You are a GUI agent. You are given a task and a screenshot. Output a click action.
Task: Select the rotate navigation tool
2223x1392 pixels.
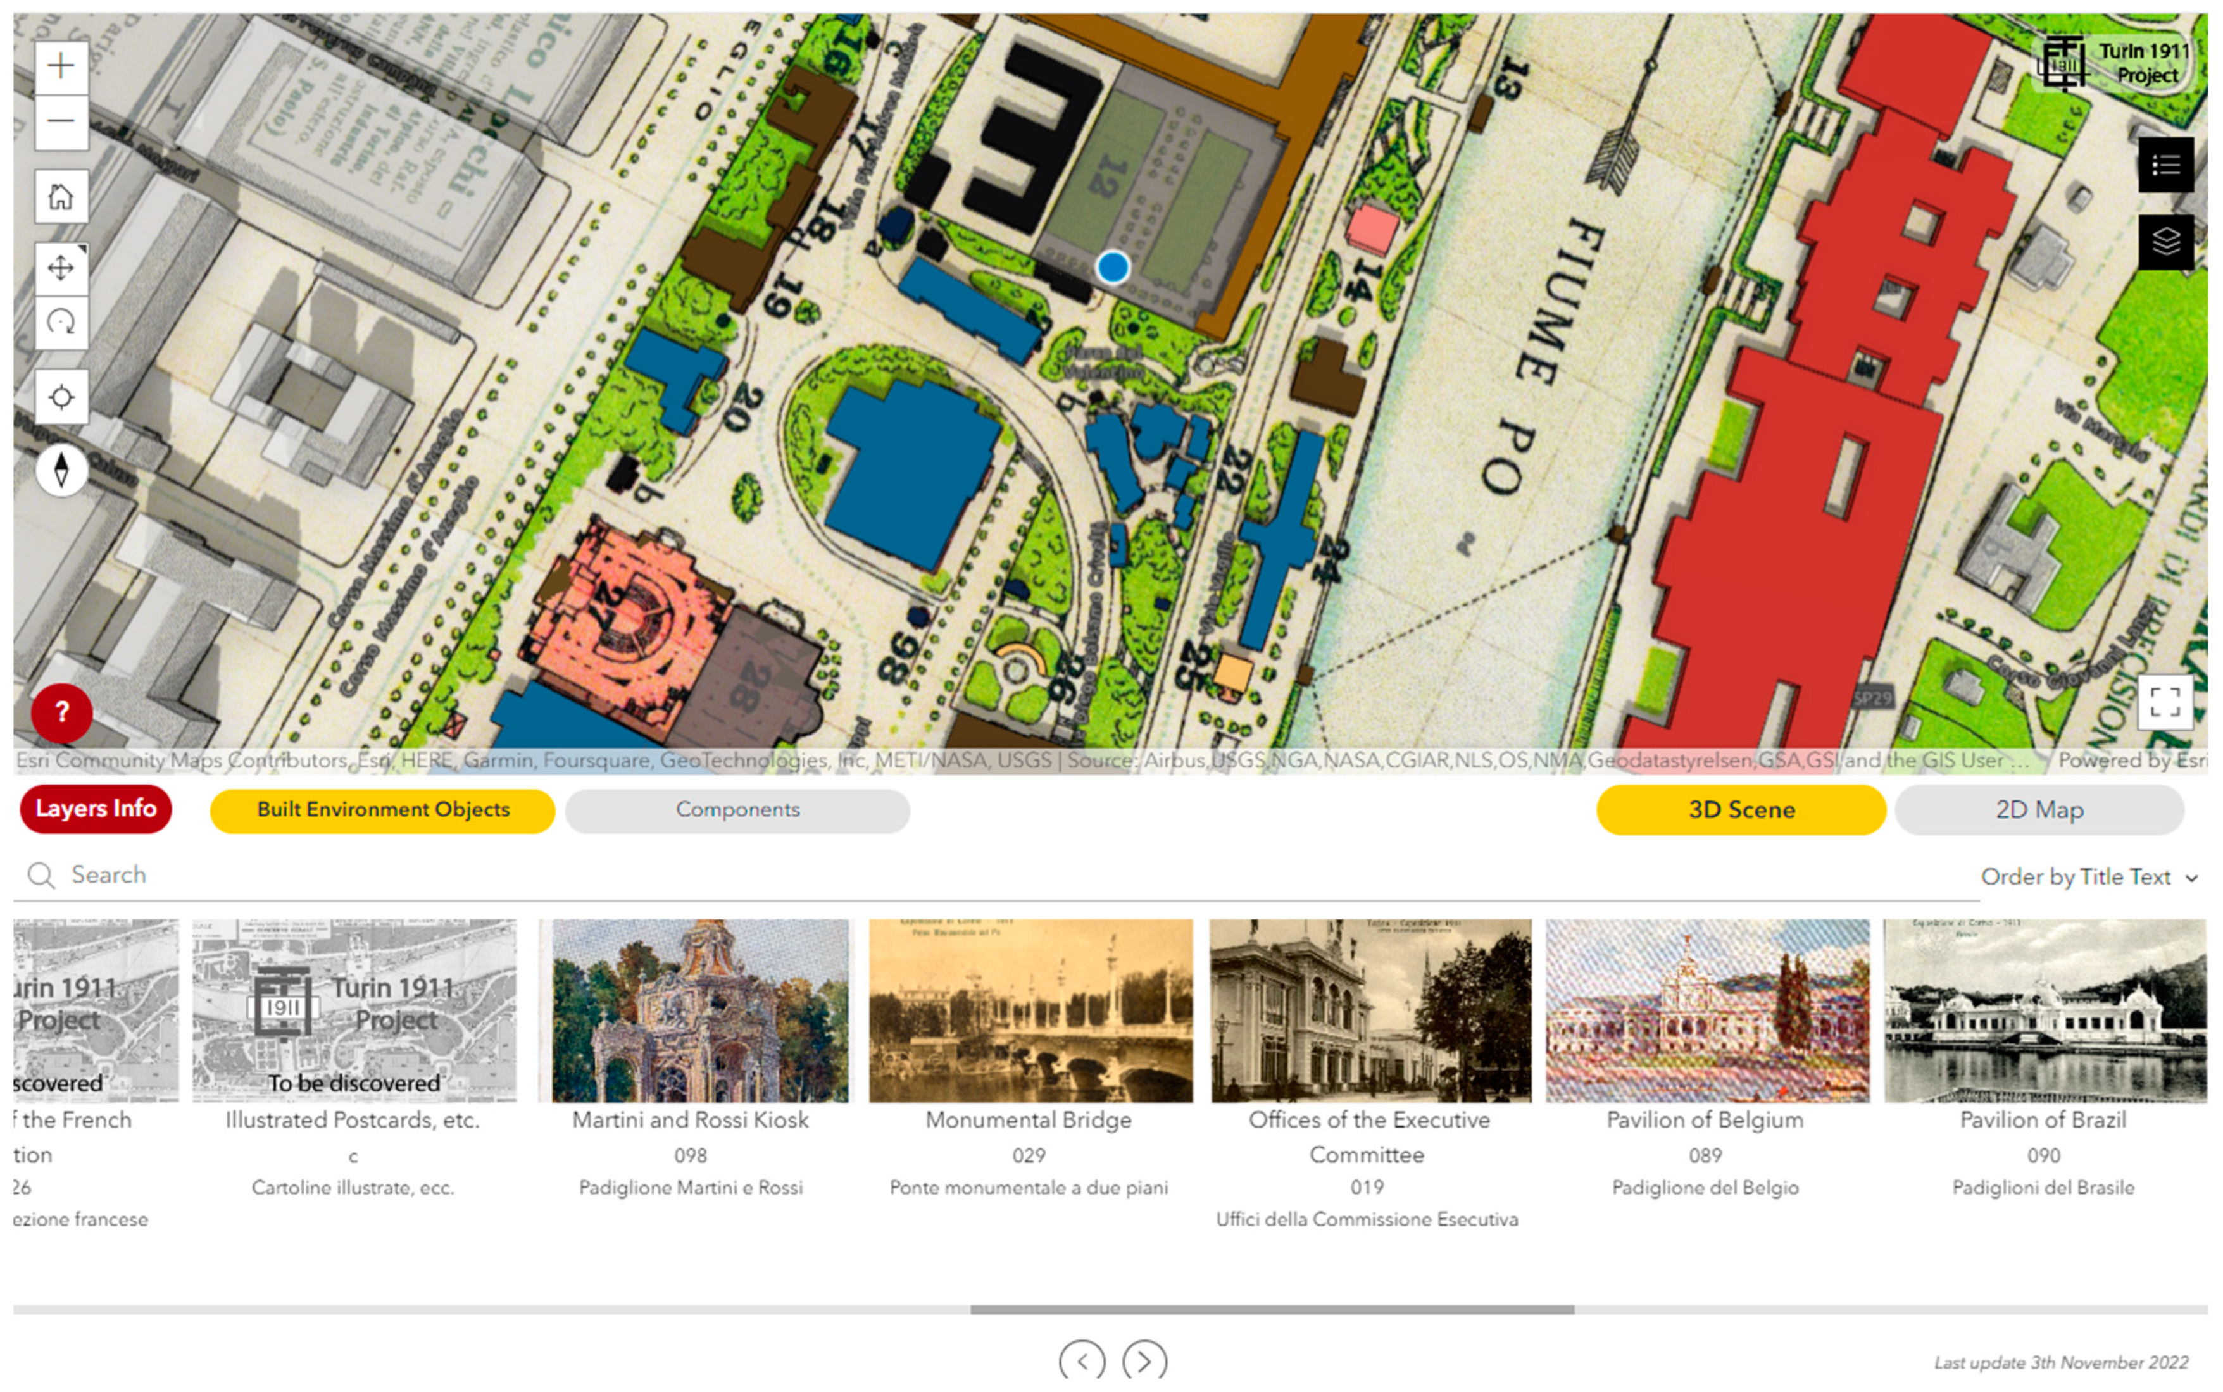[x=61, y=322]
